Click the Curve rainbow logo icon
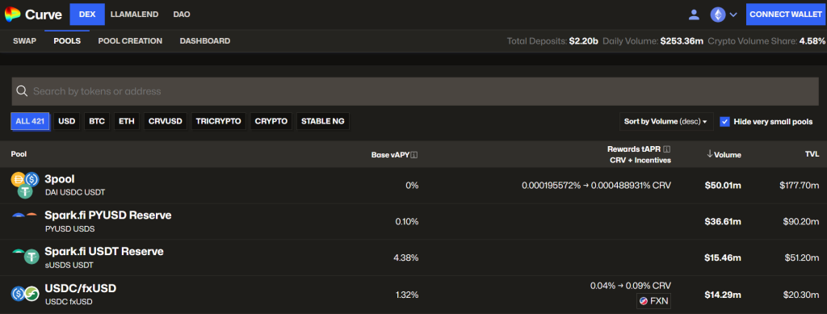 click(x=12, y=15)
